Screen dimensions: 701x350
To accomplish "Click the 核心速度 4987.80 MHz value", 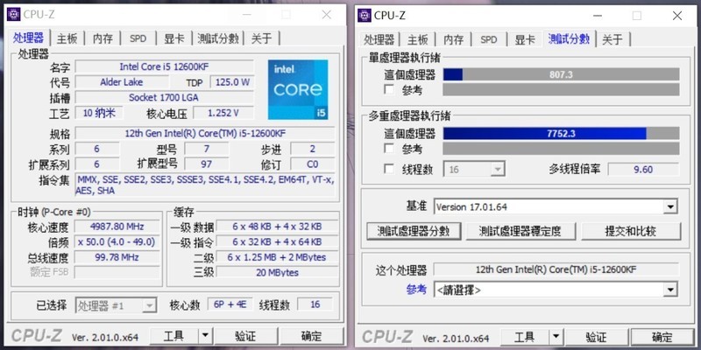I will point(117,227).
